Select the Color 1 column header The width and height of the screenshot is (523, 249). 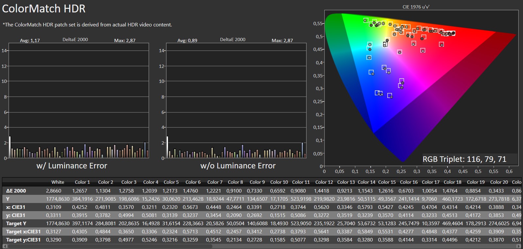click(82, 182)
